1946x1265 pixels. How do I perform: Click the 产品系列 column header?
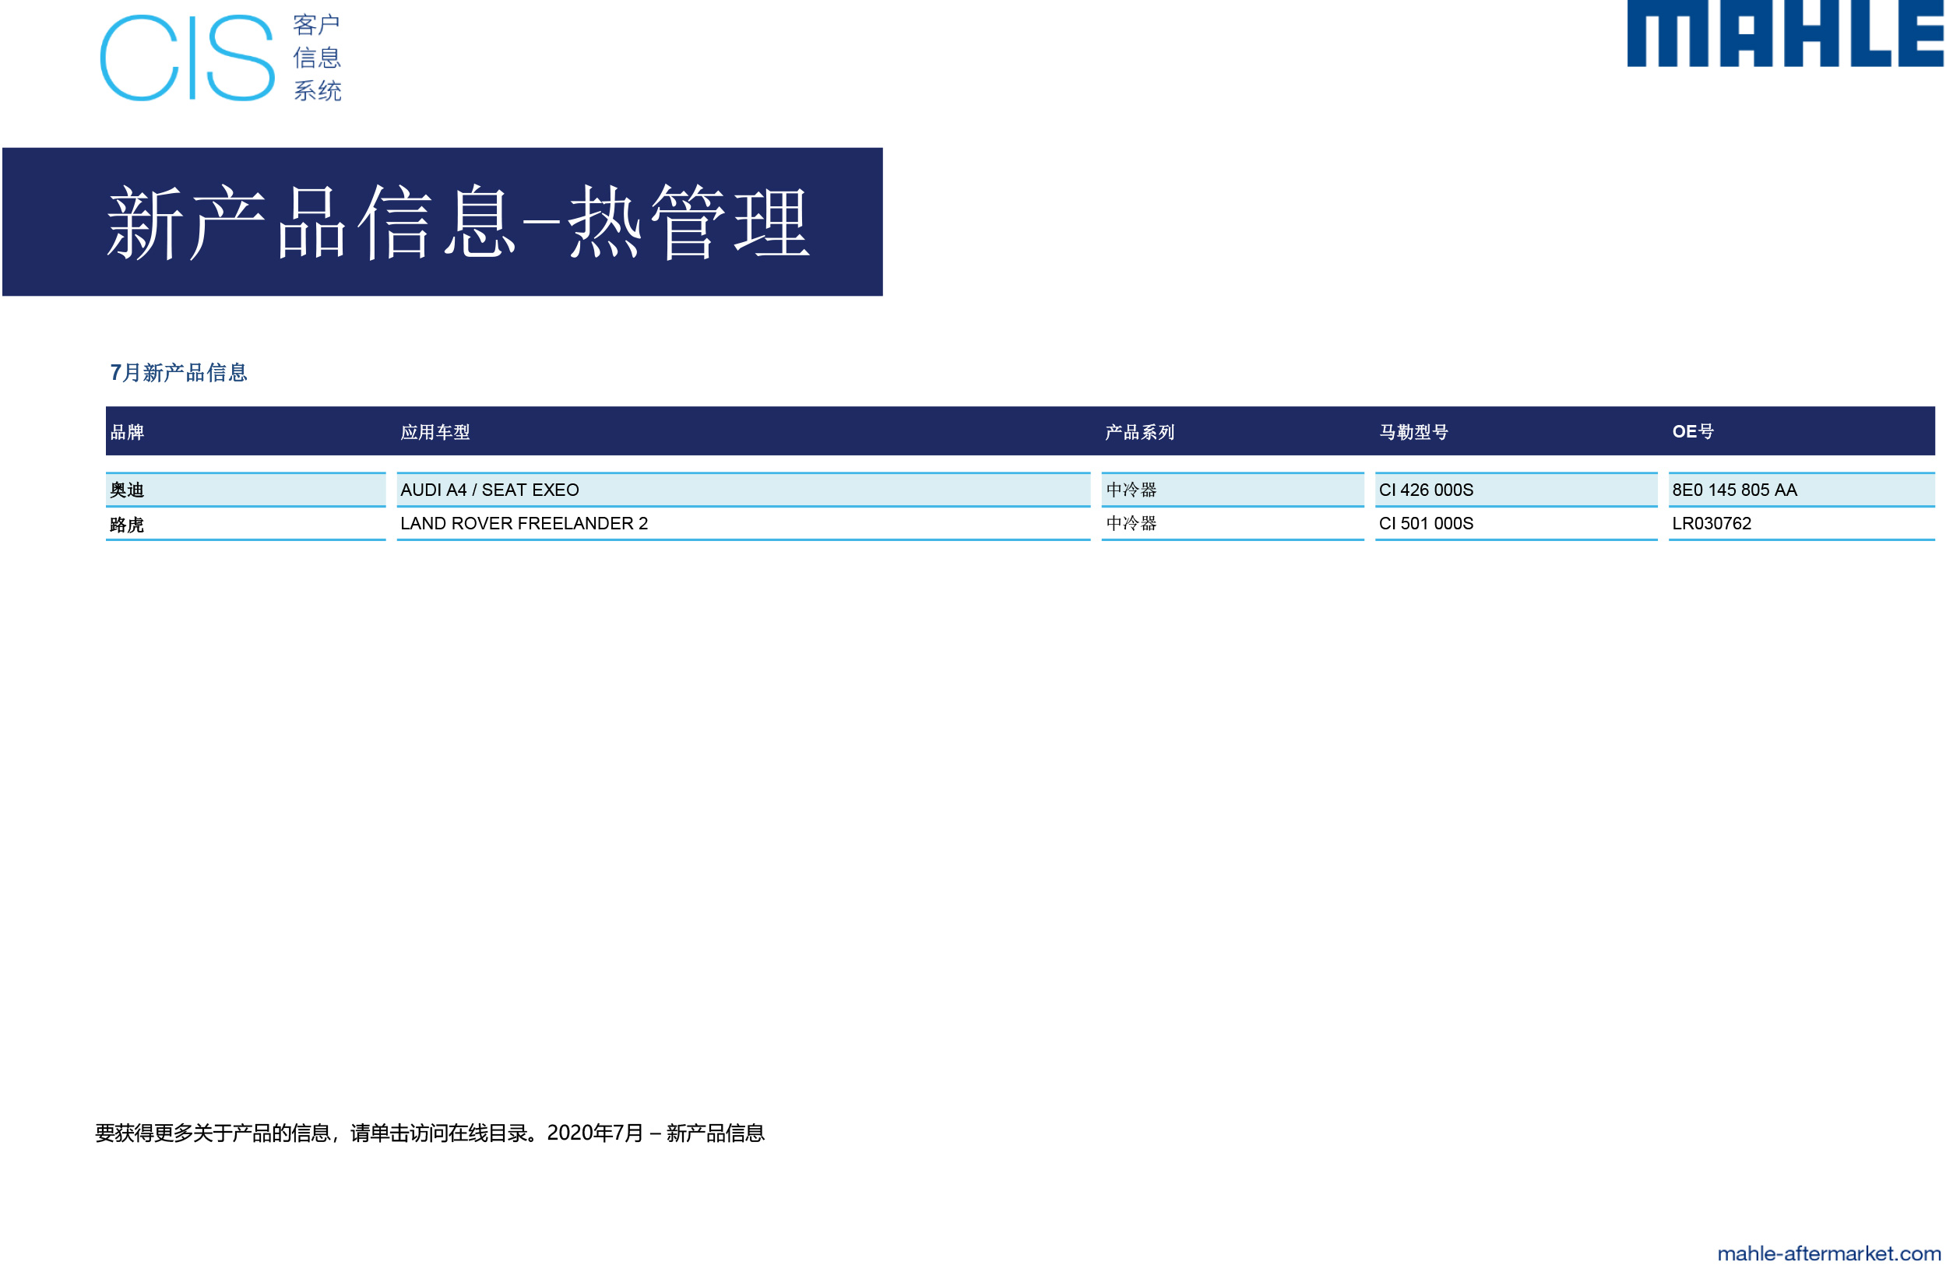[x=1140, y=431]
